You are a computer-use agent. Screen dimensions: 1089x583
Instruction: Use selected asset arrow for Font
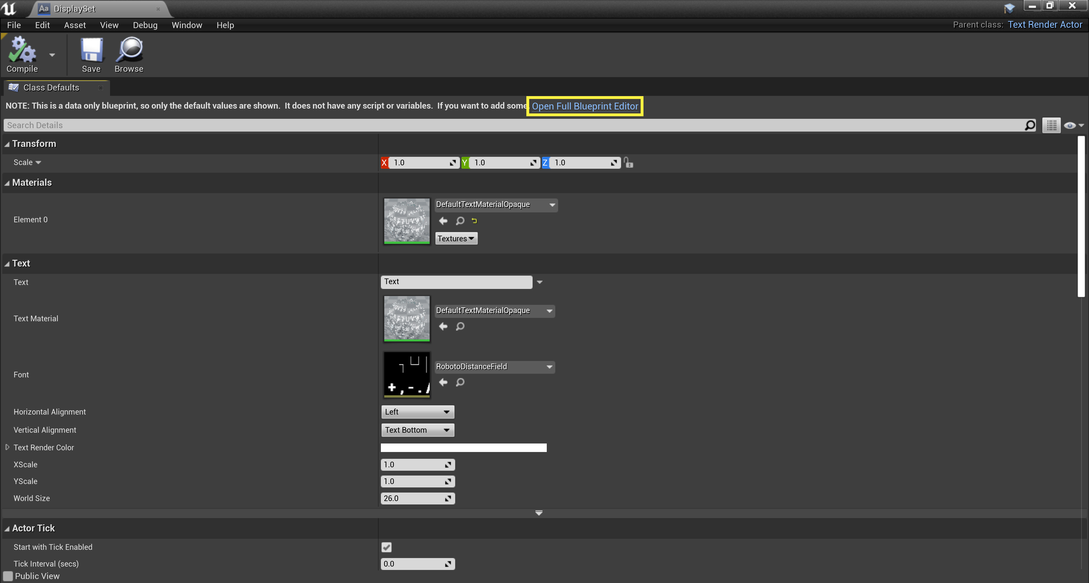coord(443,382)
